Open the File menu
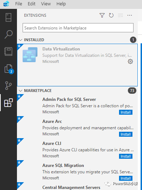Viewport: 142px width, 190px height. coord(19,4)
